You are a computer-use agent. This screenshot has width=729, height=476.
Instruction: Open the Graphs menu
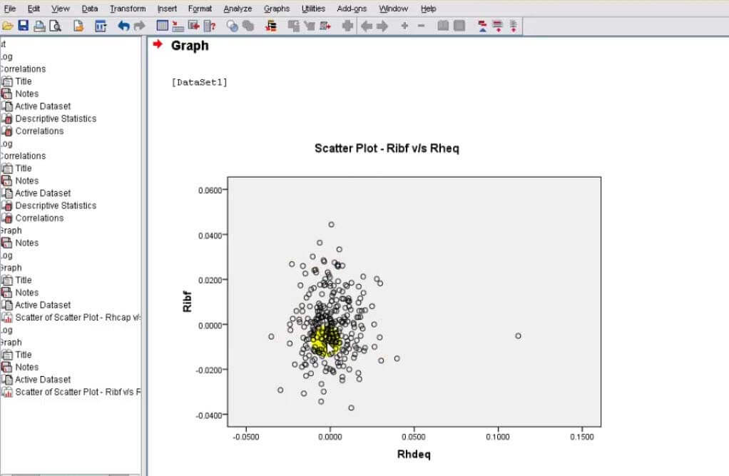(277, 9)
